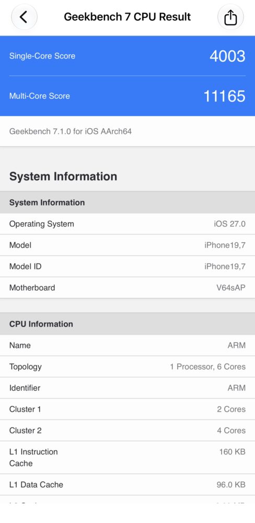Select the Identifier row

click(x=128, y=388)
